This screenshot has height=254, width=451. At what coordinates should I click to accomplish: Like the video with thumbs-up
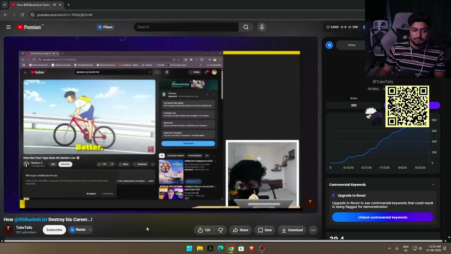point(204,230)
